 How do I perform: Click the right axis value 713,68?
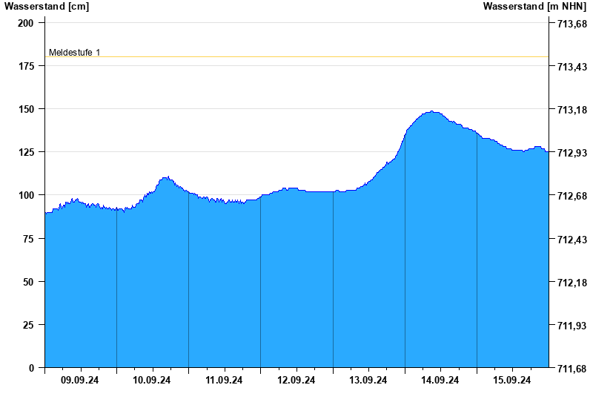(572, 24)
